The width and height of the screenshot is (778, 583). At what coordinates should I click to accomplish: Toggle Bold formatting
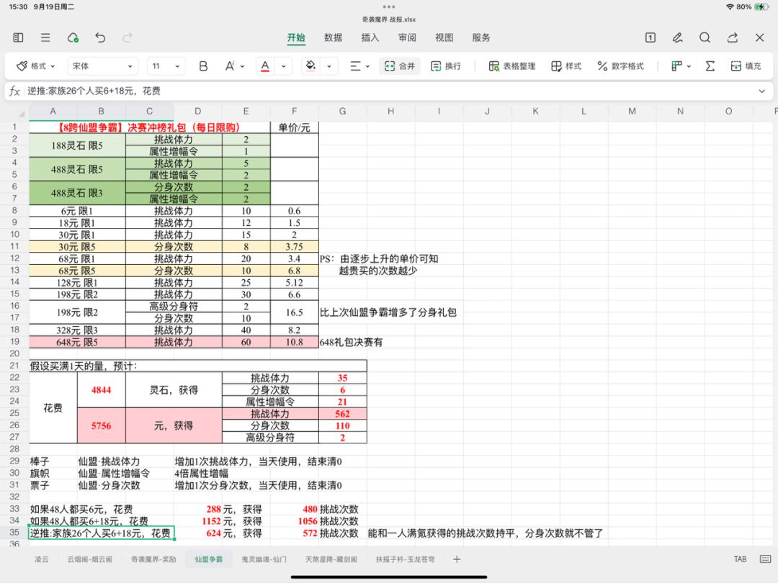point(203,66)
